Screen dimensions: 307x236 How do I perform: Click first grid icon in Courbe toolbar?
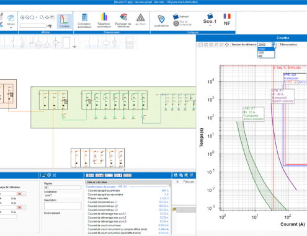(x=200, y=45)
